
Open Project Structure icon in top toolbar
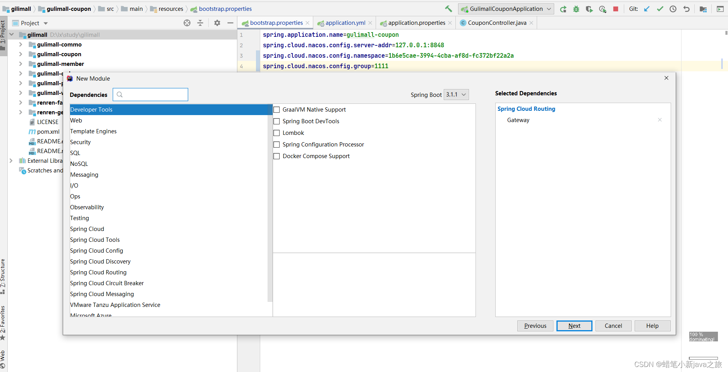coord(703,9)
